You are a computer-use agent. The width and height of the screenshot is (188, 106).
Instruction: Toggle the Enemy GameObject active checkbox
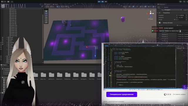click(x=162, y=7)
